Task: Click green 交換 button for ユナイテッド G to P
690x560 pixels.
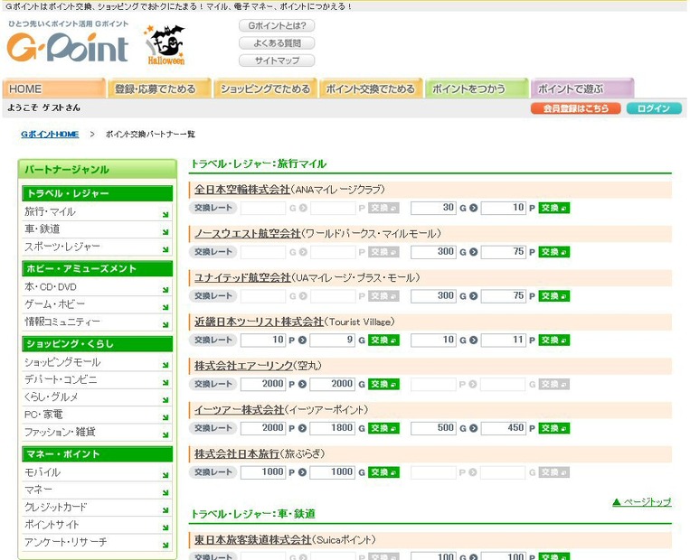Action: click(554, 296)
